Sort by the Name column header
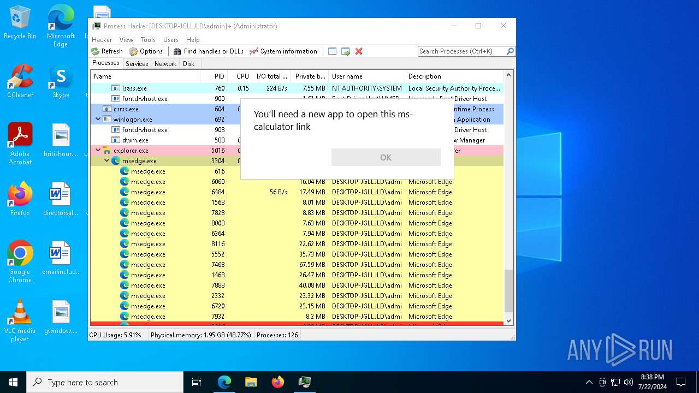Screen dimensions: 699x393 coord(145,76)
